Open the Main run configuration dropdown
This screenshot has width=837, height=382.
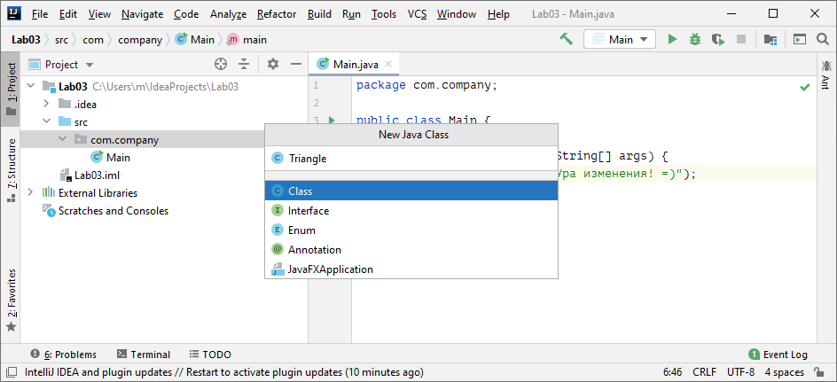click(x=620, y=40)
